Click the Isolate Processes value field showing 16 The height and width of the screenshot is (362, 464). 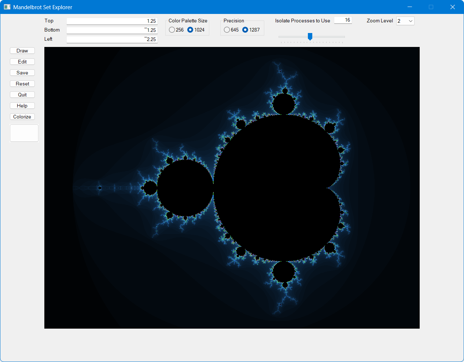click(343, 20)
